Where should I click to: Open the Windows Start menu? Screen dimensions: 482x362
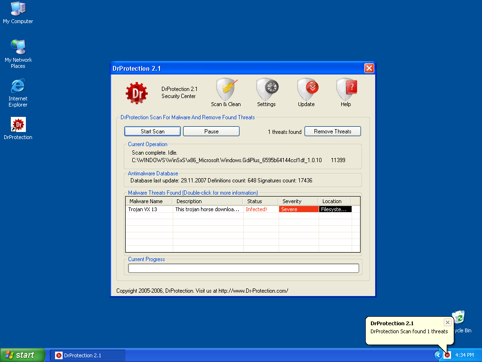click(x=23, y=355)
